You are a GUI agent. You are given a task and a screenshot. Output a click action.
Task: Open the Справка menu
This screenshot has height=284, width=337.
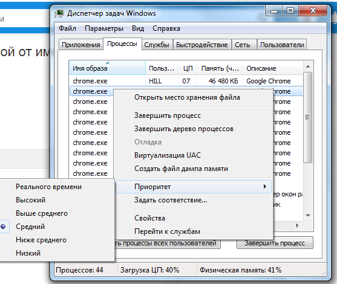point(166,28)
